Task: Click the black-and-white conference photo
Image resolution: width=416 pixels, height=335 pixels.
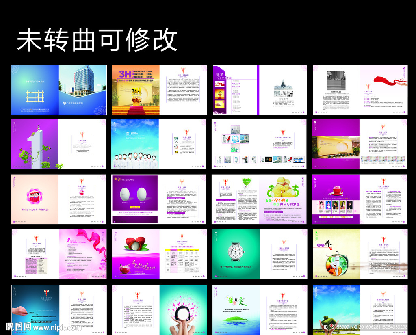Action: (x=336, y=80)
